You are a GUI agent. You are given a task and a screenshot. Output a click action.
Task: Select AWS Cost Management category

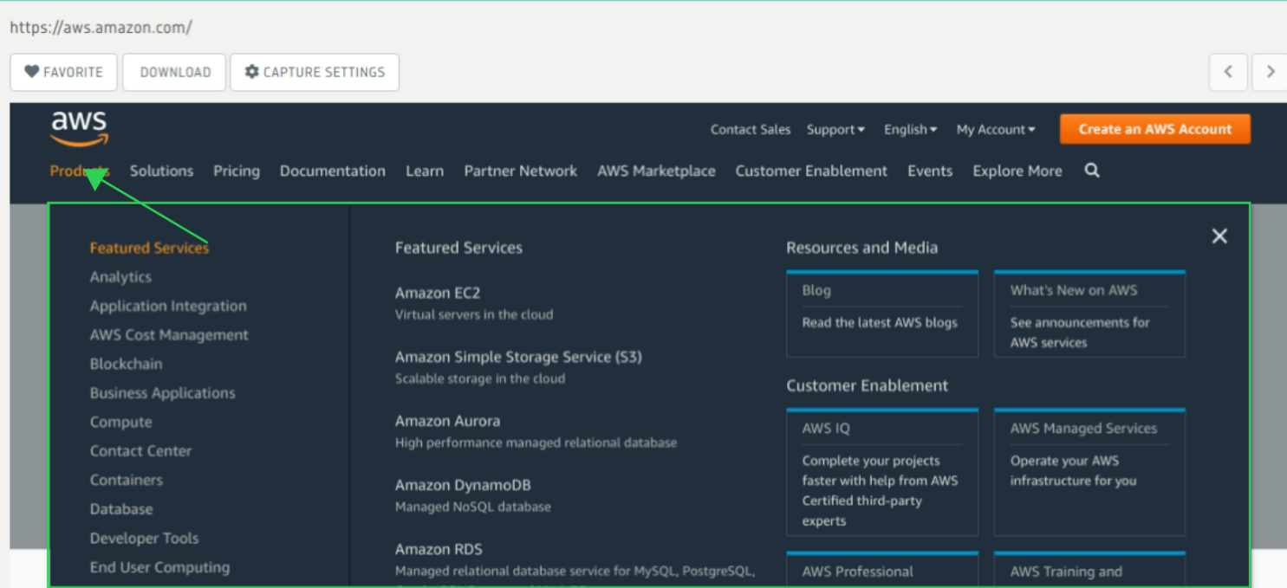[x=169, y=335]
